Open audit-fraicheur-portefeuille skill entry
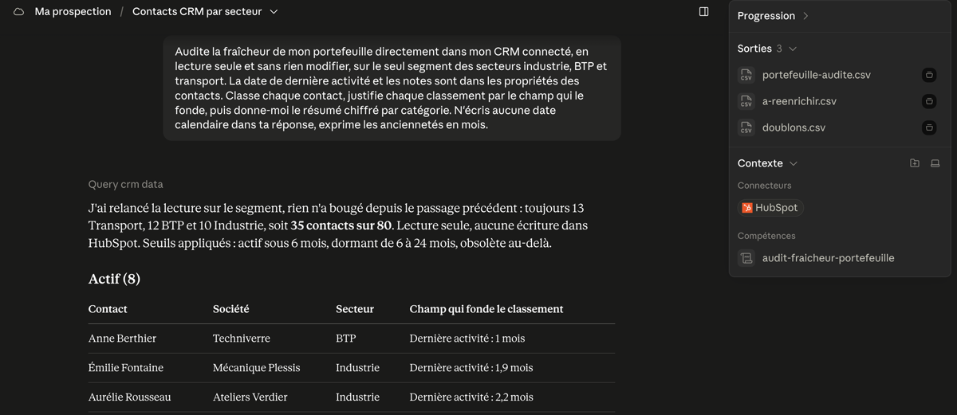The image size is (957, 415). point(828,258)
